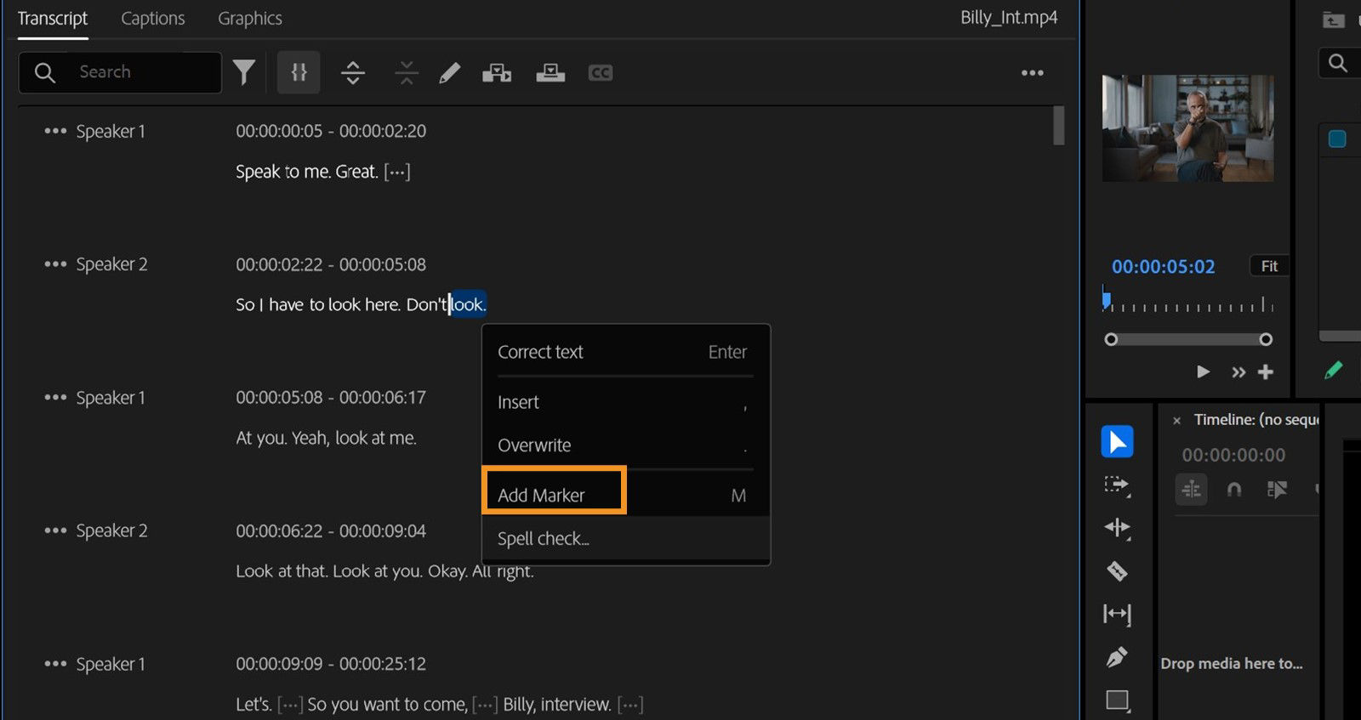Click the 'Drop media here to...' text
Screen dimensions: 1361x720
1232,664
